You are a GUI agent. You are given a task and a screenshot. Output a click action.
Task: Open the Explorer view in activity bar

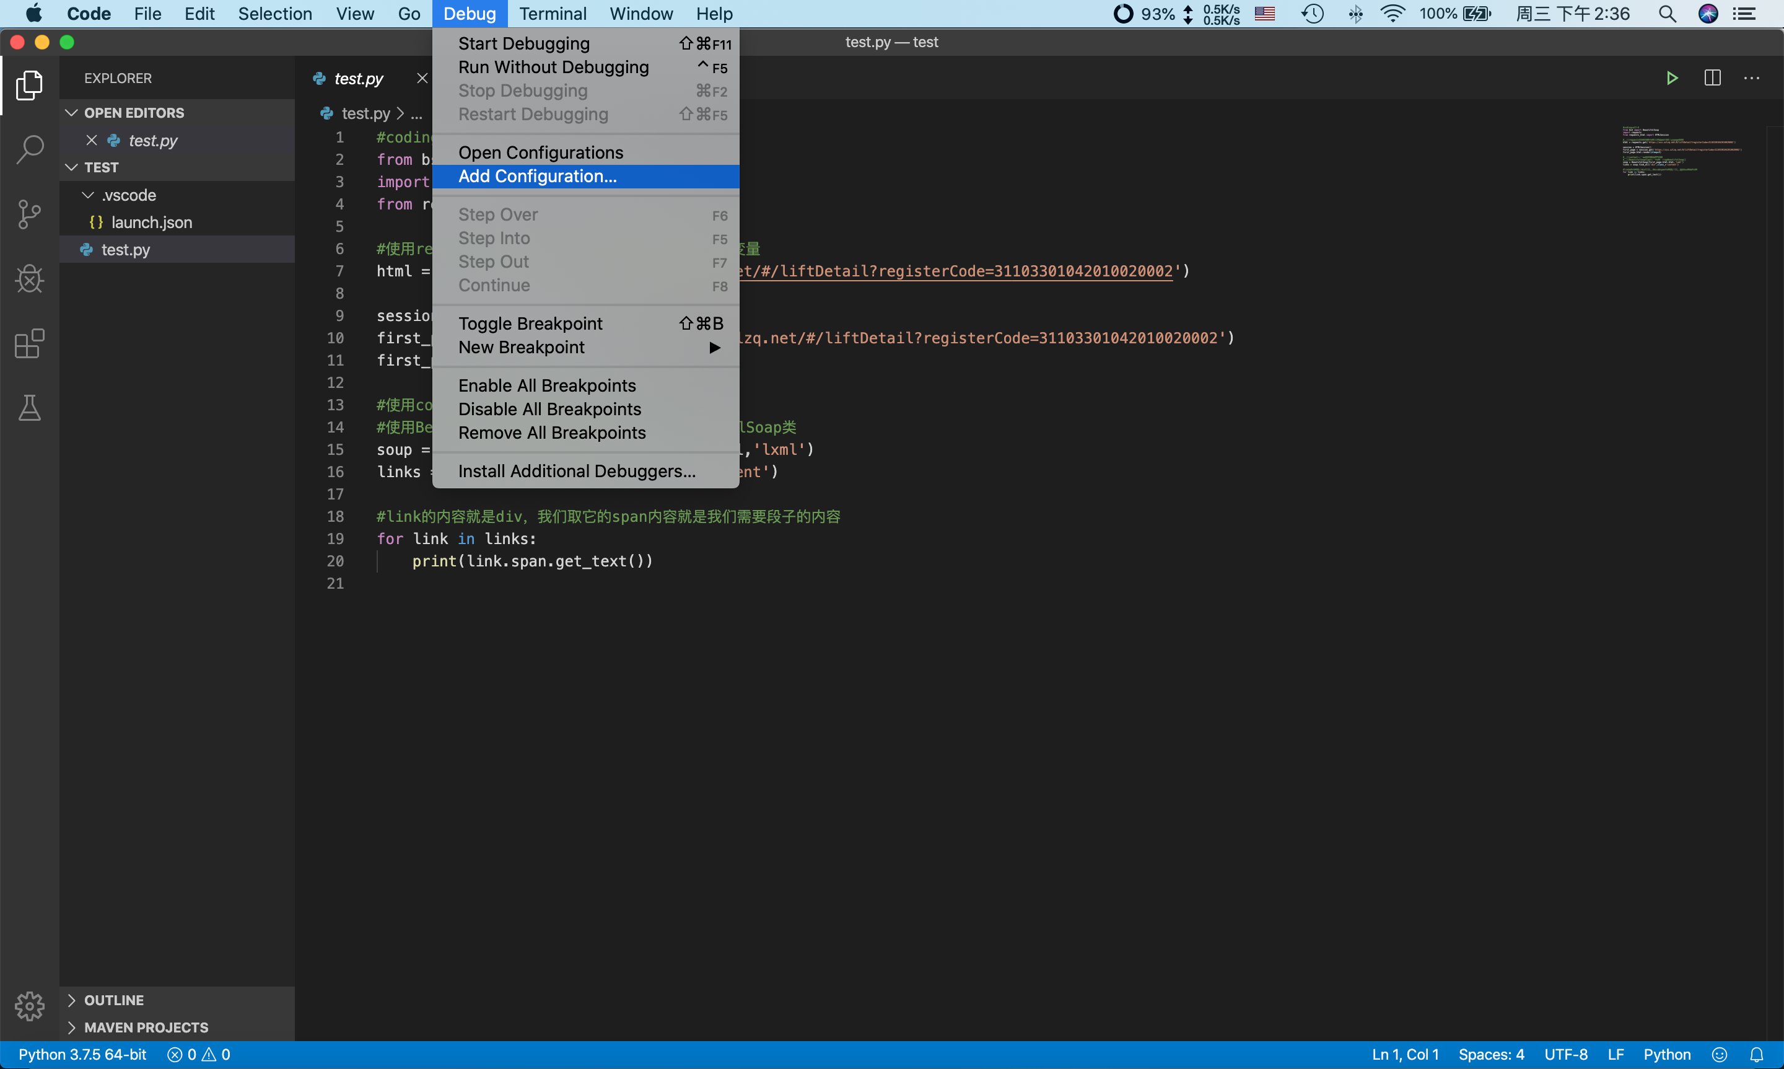pos(30,85)
